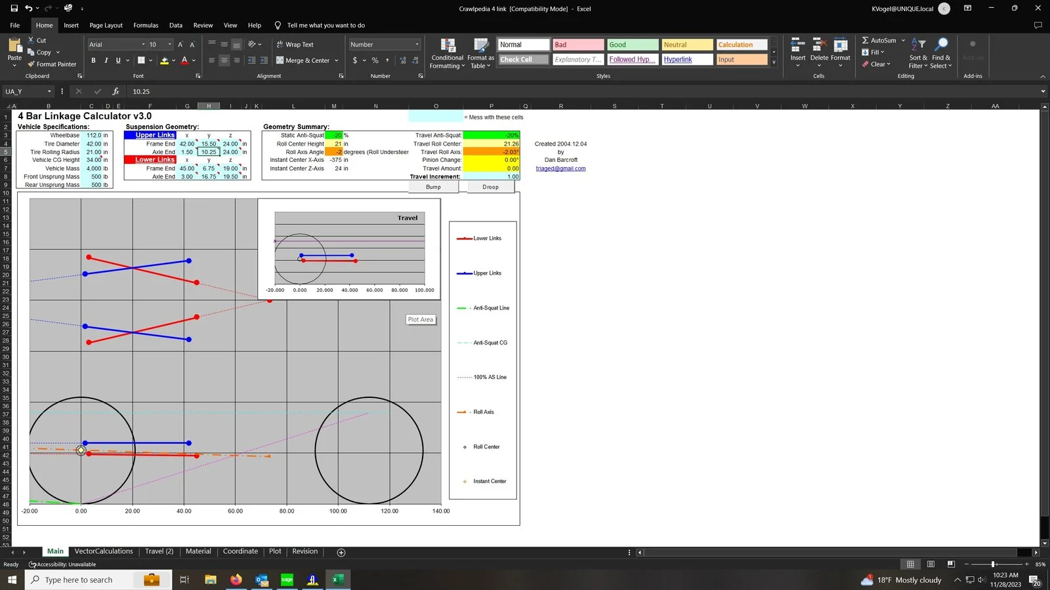Click the AutoSum sigma icon

[x=865, y=40]
